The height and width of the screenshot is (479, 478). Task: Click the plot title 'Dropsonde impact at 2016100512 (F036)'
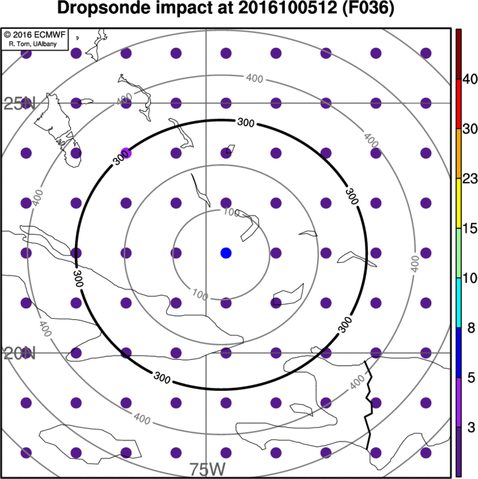(x=226, y=8)
